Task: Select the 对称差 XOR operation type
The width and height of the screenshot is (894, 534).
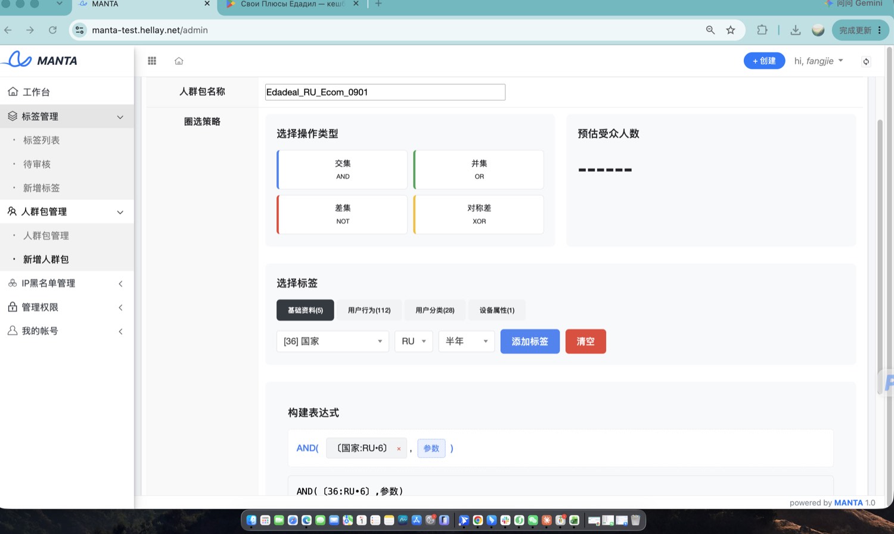Action: click(x=479, y=214)
